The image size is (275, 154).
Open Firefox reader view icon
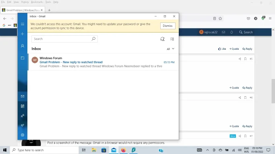[x=215, y=18]
